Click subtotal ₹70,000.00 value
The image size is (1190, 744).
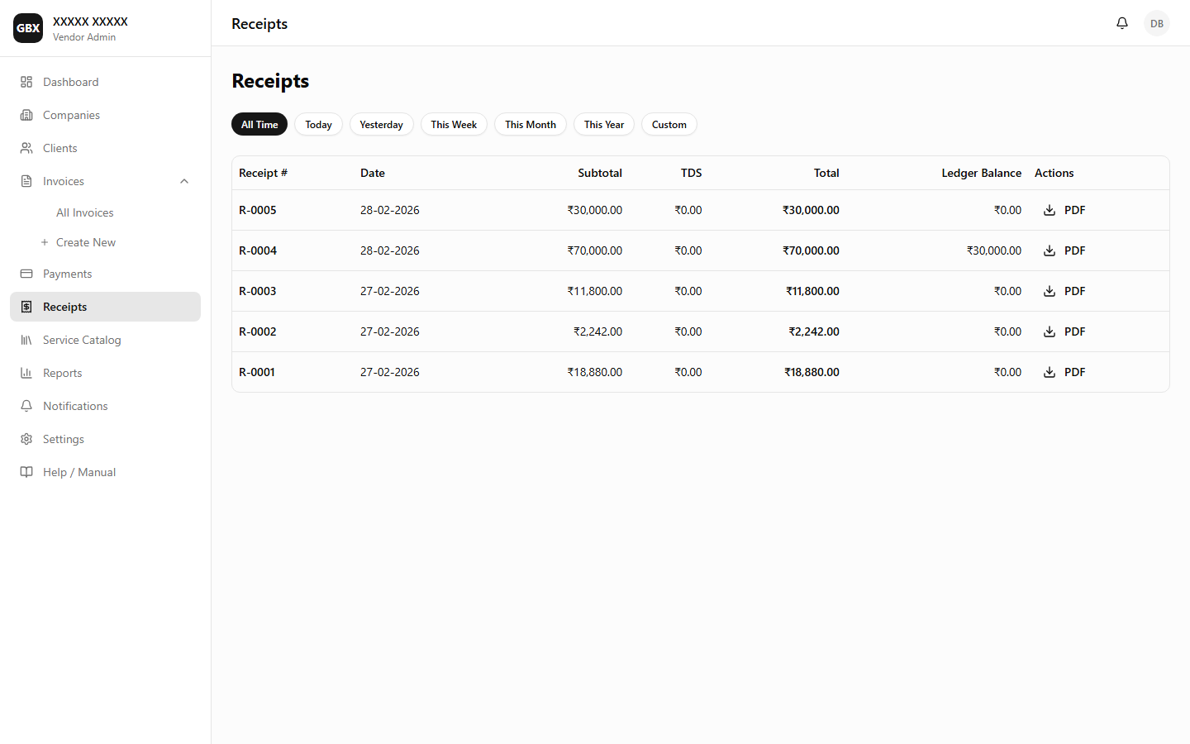pyautogui.click(x=594, y=250)
